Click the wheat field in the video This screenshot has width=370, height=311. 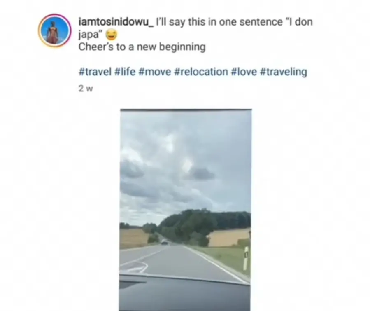click(229, 238)
